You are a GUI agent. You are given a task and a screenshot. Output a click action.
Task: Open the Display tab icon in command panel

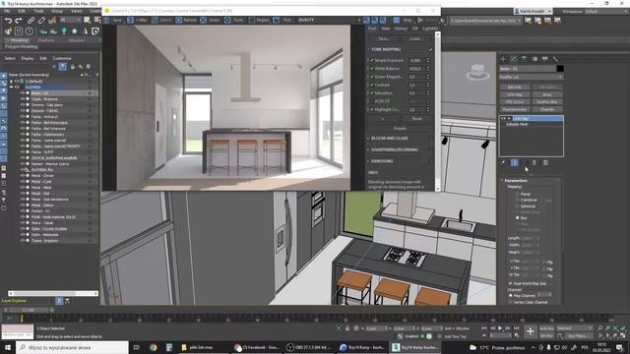tap(544, 59)
